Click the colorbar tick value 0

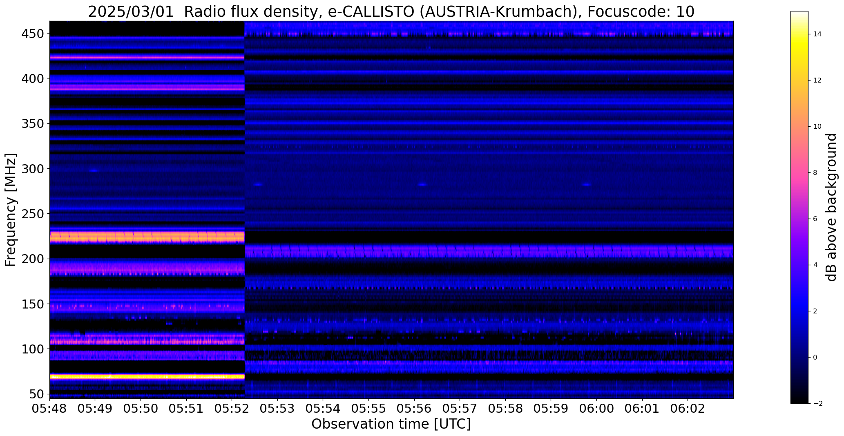tap(815, 358)
